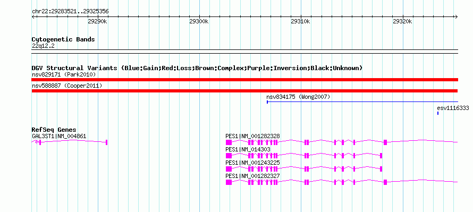
Task: Click the nsv829171 (Park2010) red loss bar
Action: [244, 80]
